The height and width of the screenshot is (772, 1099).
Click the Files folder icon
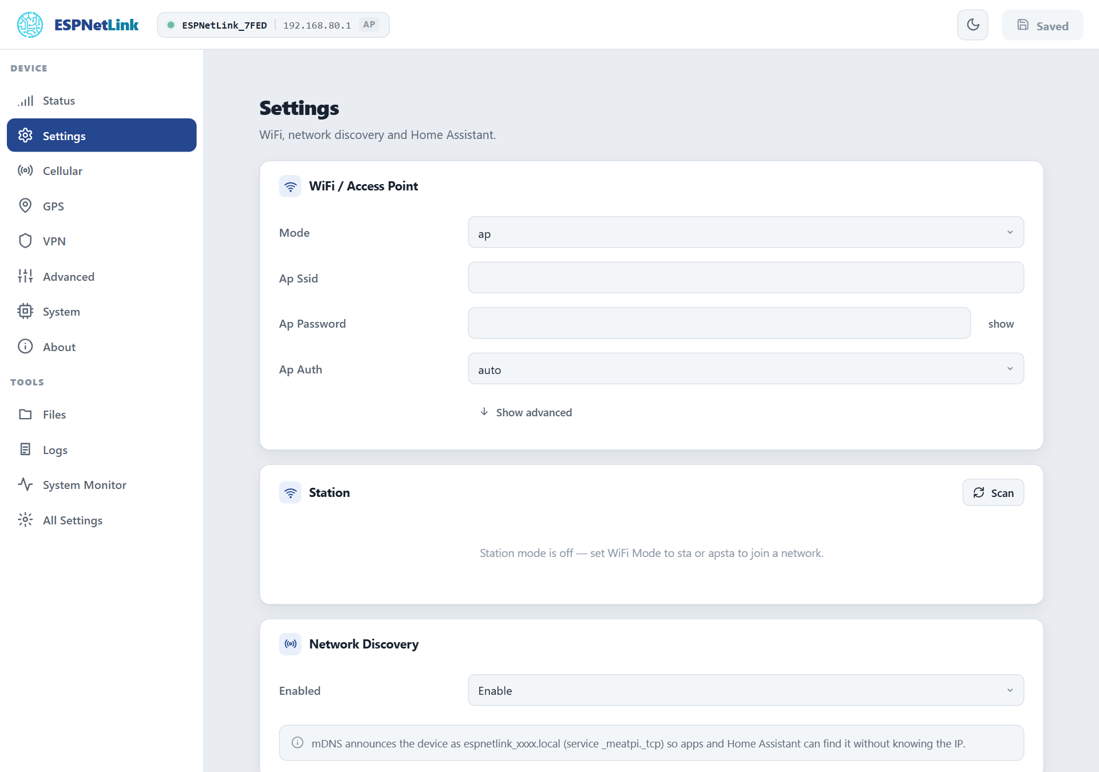click(x=25, y=414)
